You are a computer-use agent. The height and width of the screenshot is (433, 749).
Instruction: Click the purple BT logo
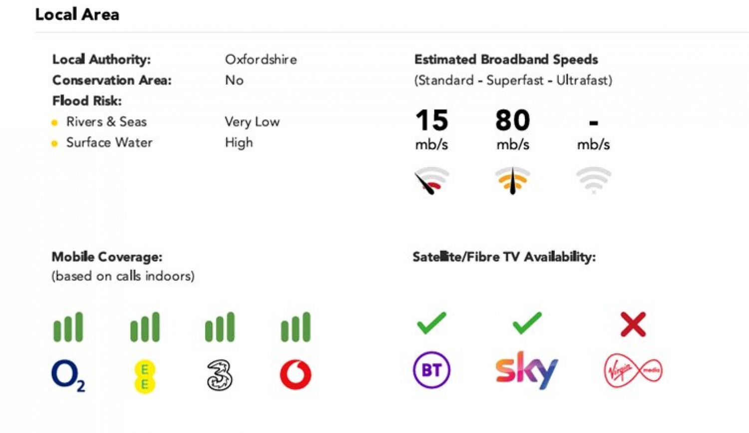coord(431,370)
